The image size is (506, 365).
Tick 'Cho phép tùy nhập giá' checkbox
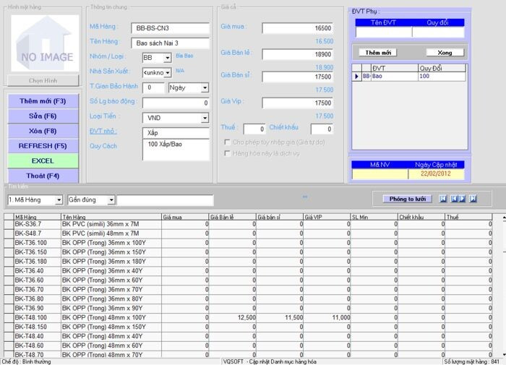[x=227, y=142]
